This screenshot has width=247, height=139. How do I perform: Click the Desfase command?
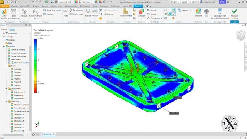tap(48, 14)
